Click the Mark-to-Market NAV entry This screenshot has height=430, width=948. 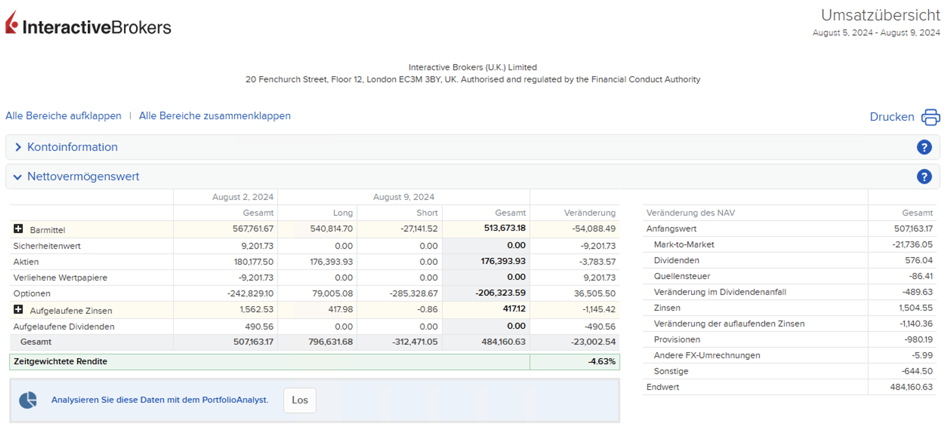[x=684, y=244]
